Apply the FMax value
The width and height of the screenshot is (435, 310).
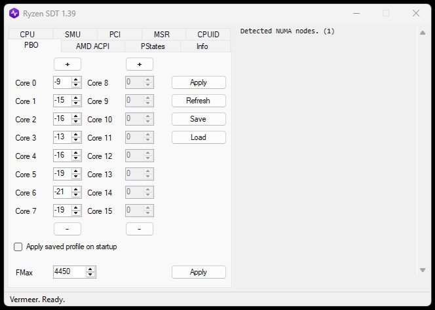click(199, 272)
